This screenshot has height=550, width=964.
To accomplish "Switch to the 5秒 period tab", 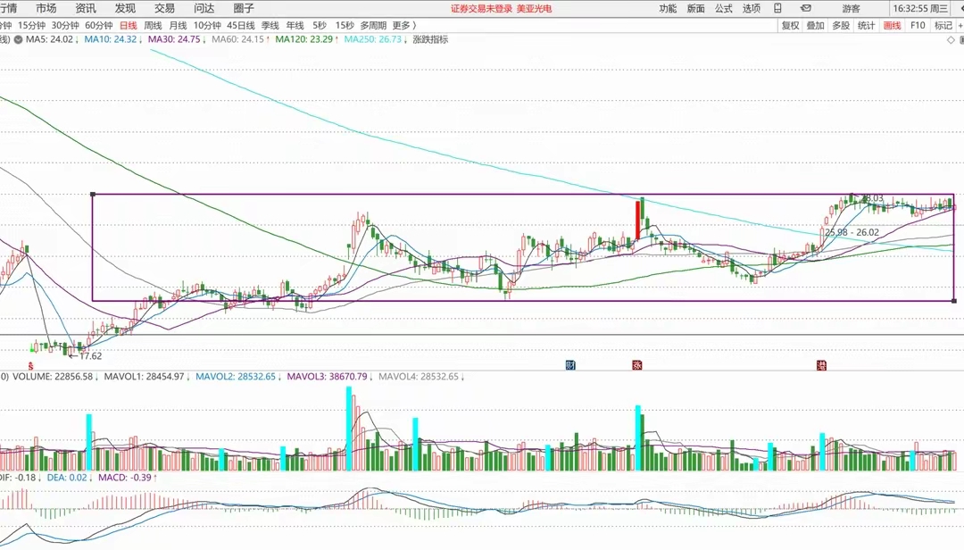I will pyautogui.click(x=319, y=25).
